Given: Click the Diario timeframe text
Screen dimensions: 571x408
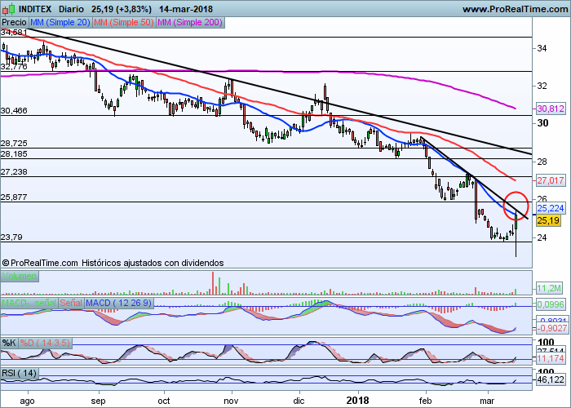Looking at the screenshot, I should tap(71, 9).
